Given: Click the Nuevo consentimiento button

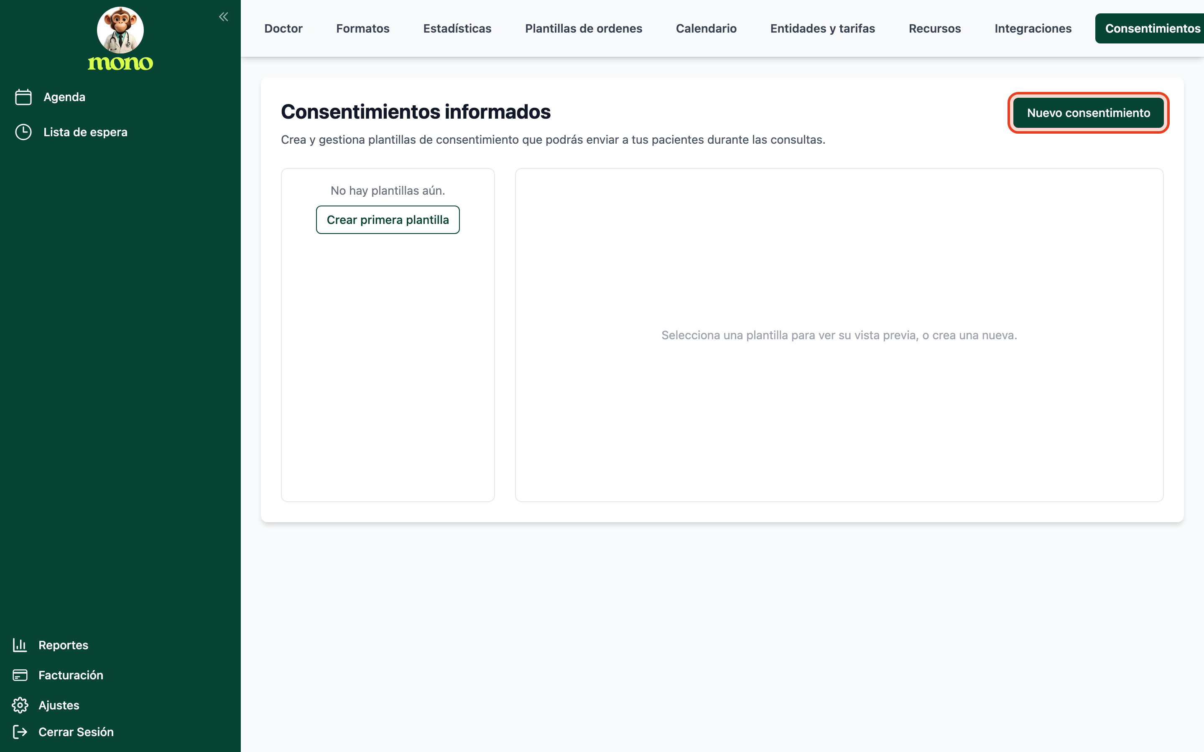Looking at the screenshot, I should (1088, 113).
